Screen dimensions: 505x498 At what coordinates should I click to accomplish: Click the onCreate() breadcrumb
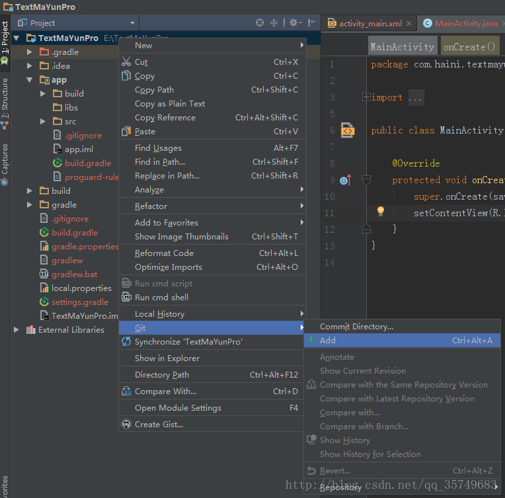(470, 47)
